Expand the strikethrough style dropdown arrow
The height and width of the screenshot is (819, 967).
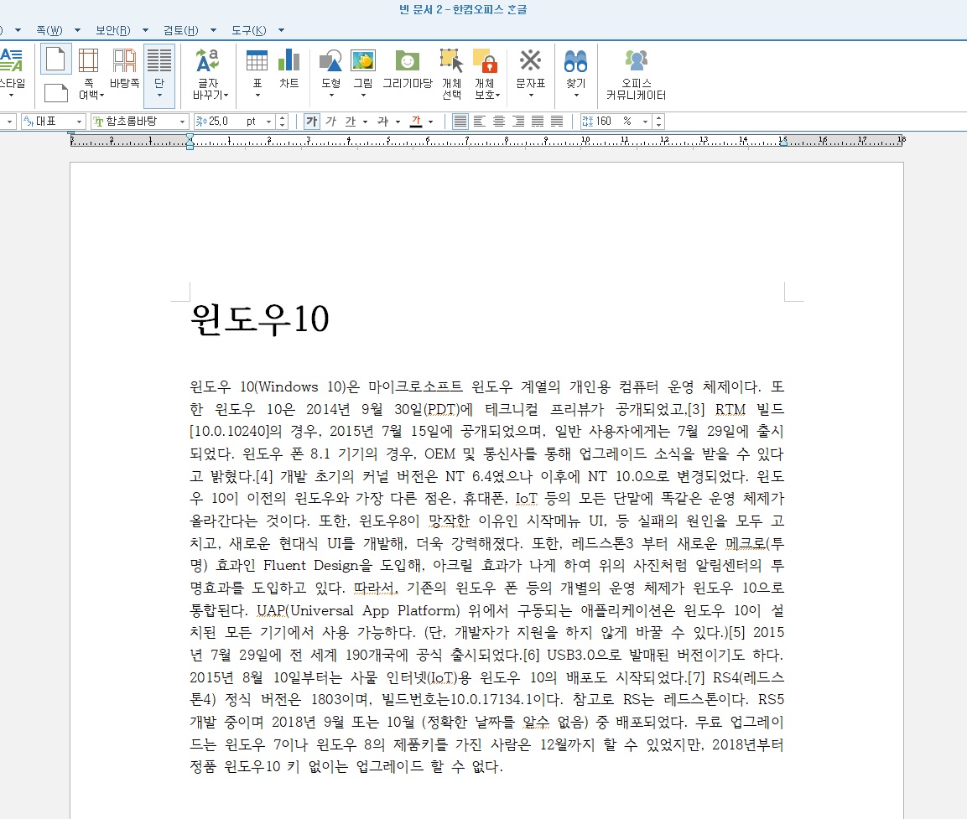[398, 122]
